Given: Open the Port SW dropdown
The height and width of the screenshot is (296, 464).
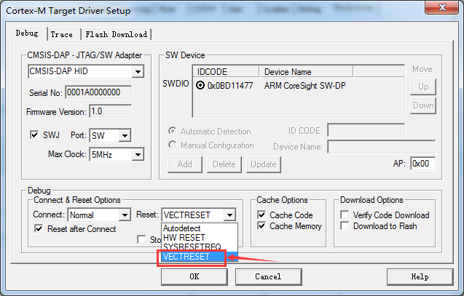Looking at the screenshot, I should [x=125, y=135].
